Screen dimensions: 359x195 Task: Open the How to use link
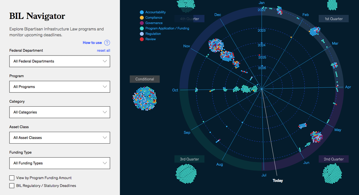(x=92, y=43)
